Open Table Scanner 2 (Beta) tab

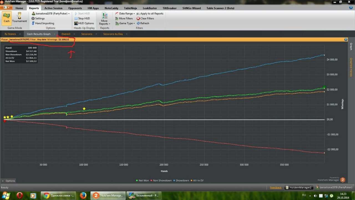coord(220,8)
